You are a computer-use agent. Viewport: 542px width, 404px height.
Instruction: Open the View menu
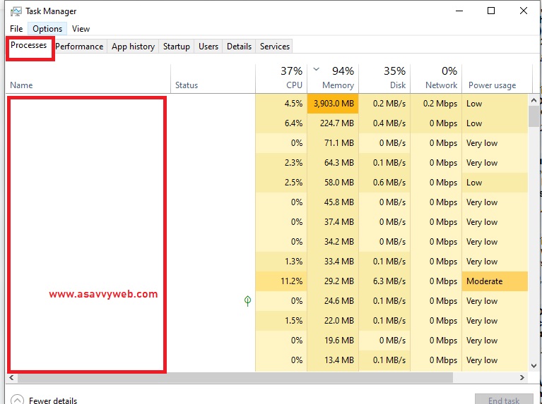[81, 29]
